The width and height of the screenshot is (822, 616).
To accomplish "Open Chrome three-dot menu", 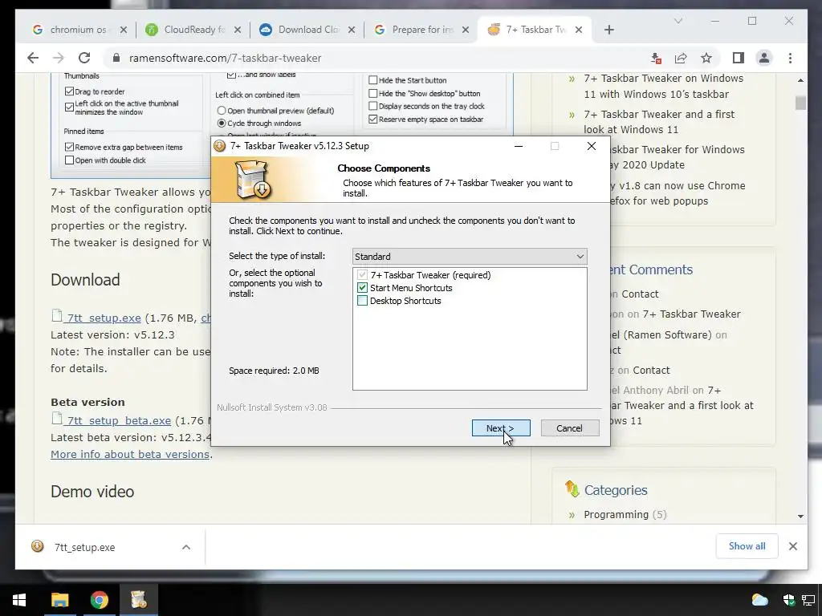I will coord(790,58).
